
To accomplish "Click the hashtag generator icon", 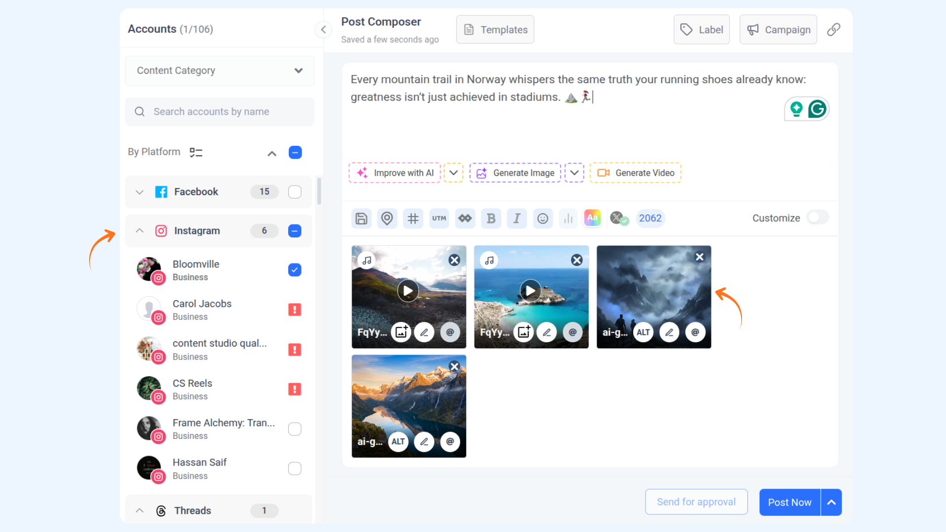I will click(413, 218).
